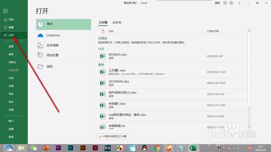Open help with the question mark icon
The image size is (271, 152).
coord(239,3)
